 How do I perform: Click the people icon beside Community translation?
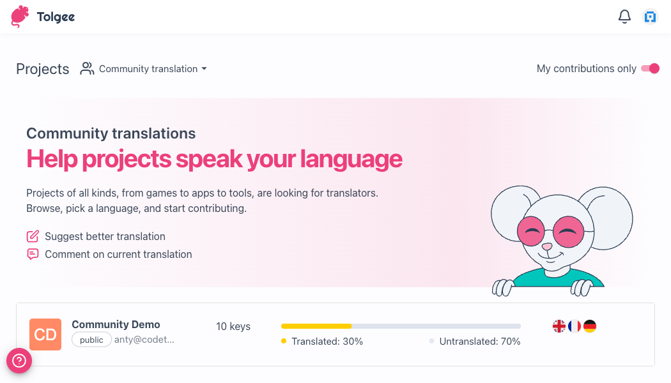[x=87, y=69]
